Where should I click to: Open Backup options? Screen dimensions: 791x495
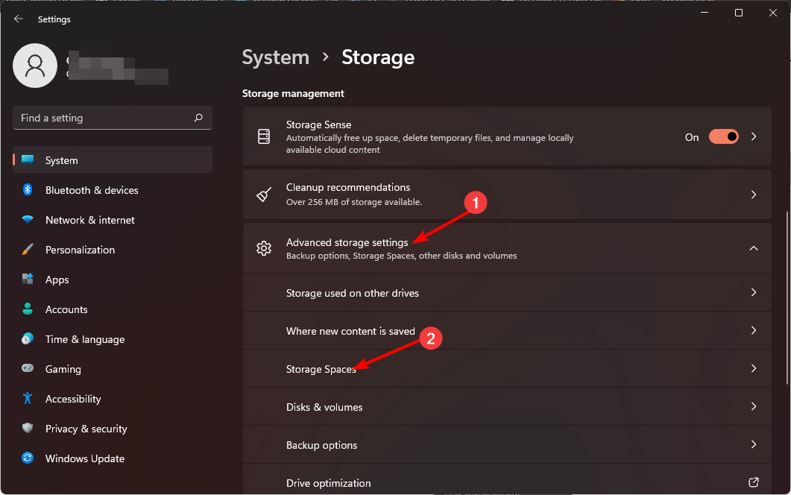[x=507, y=444]
